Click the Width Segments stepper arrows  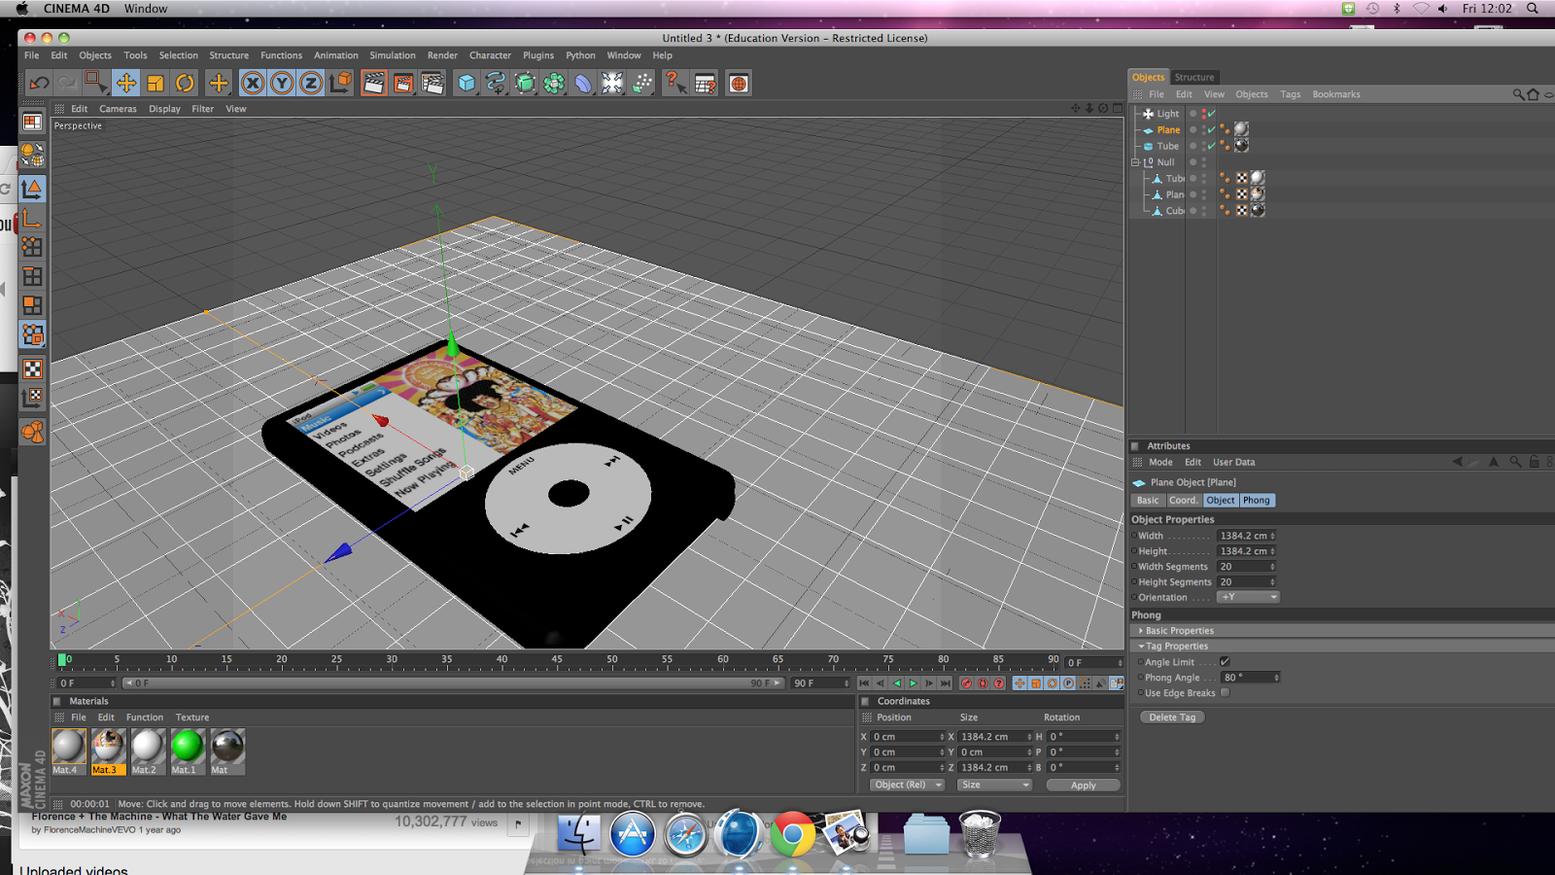point(1272,567)
